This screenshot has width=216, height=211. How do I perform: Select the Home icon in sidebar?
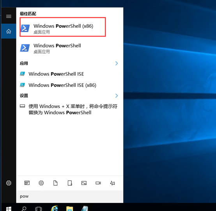click(9, 31)
